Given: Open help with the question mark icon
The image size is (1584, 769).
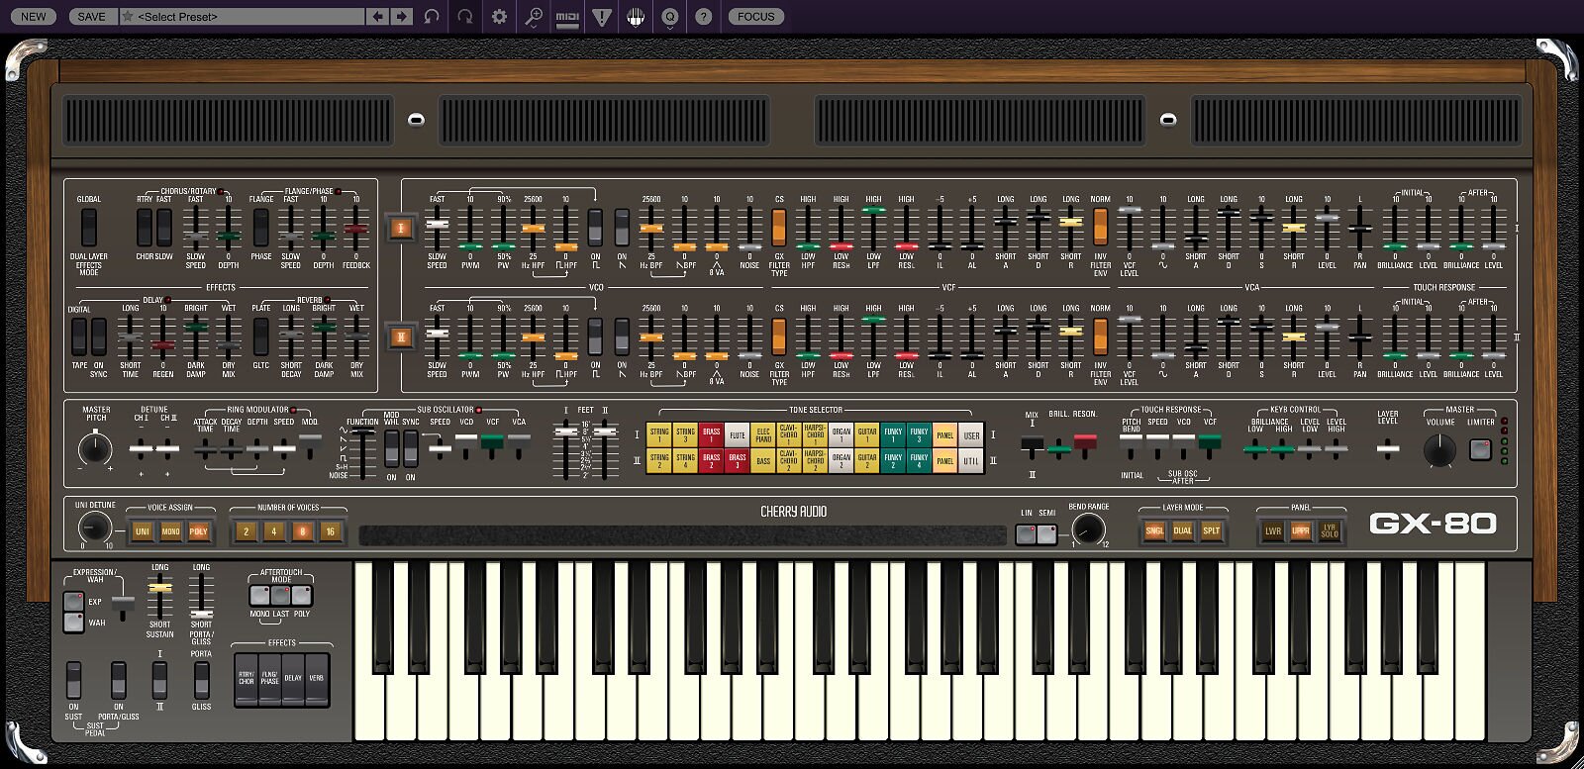Looking at the screenshot, I should click(703, 17).
